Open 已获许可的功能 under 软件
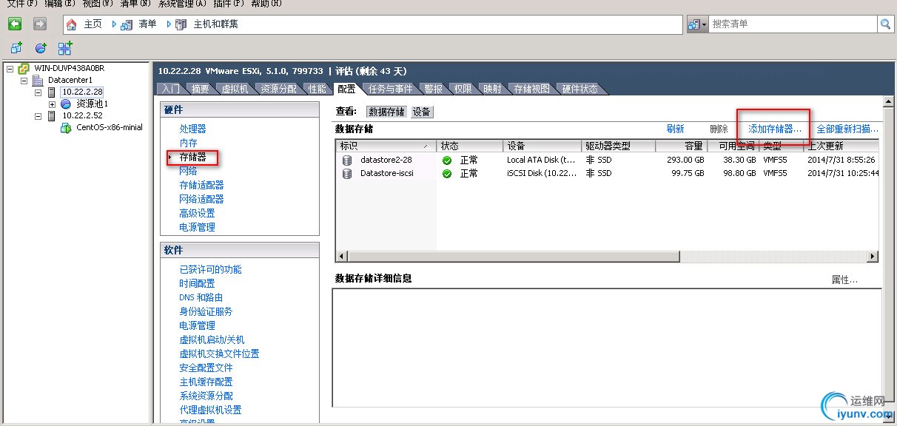897x426 pixels. point(210,269)
